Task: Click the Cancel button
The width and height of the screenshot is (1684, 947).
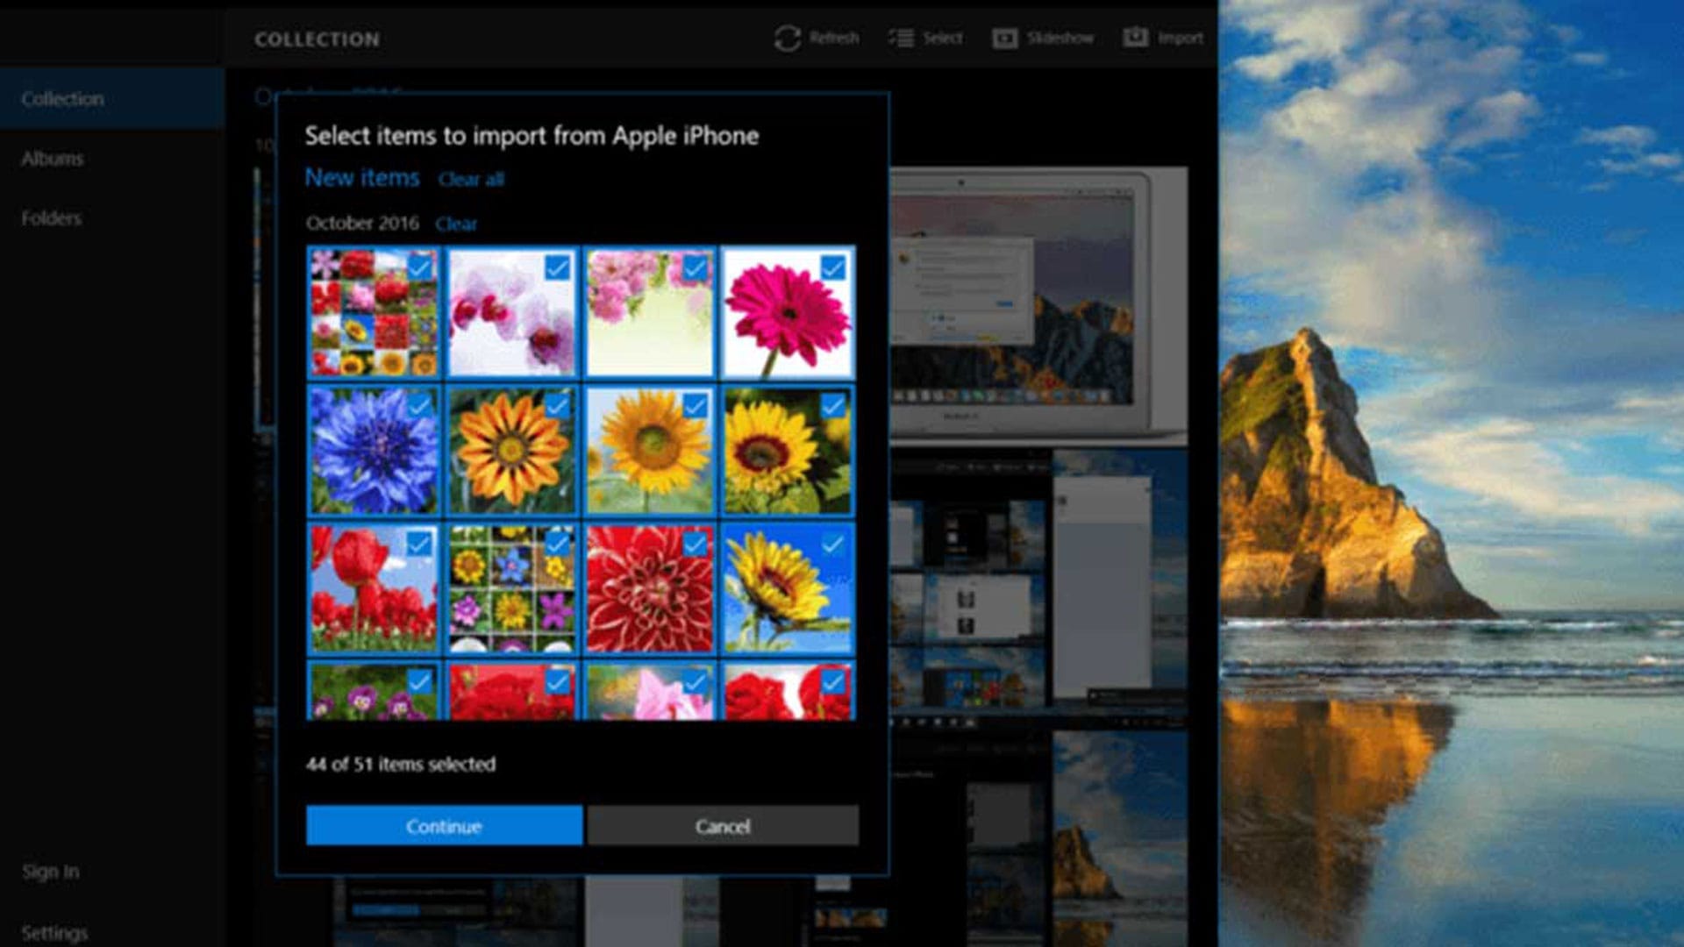Action: click(x=723, y=826)
